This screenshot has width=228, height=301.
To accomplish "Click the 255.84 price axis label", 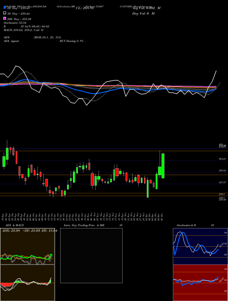I will coord(223,171).
